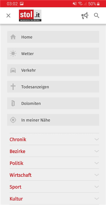Image resolution: width=106 pixels, height=205 pixels.
Task: Tap the location target icon
Action: [13, 120]
